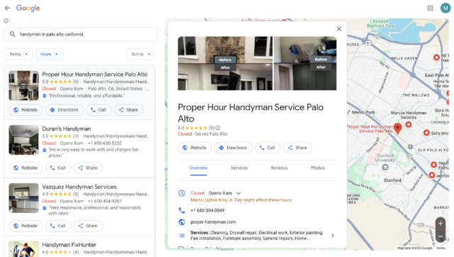Open the Rating filter dropdown
The height and width of the screenshot is (257, 454).
click(x=19, y=54)
